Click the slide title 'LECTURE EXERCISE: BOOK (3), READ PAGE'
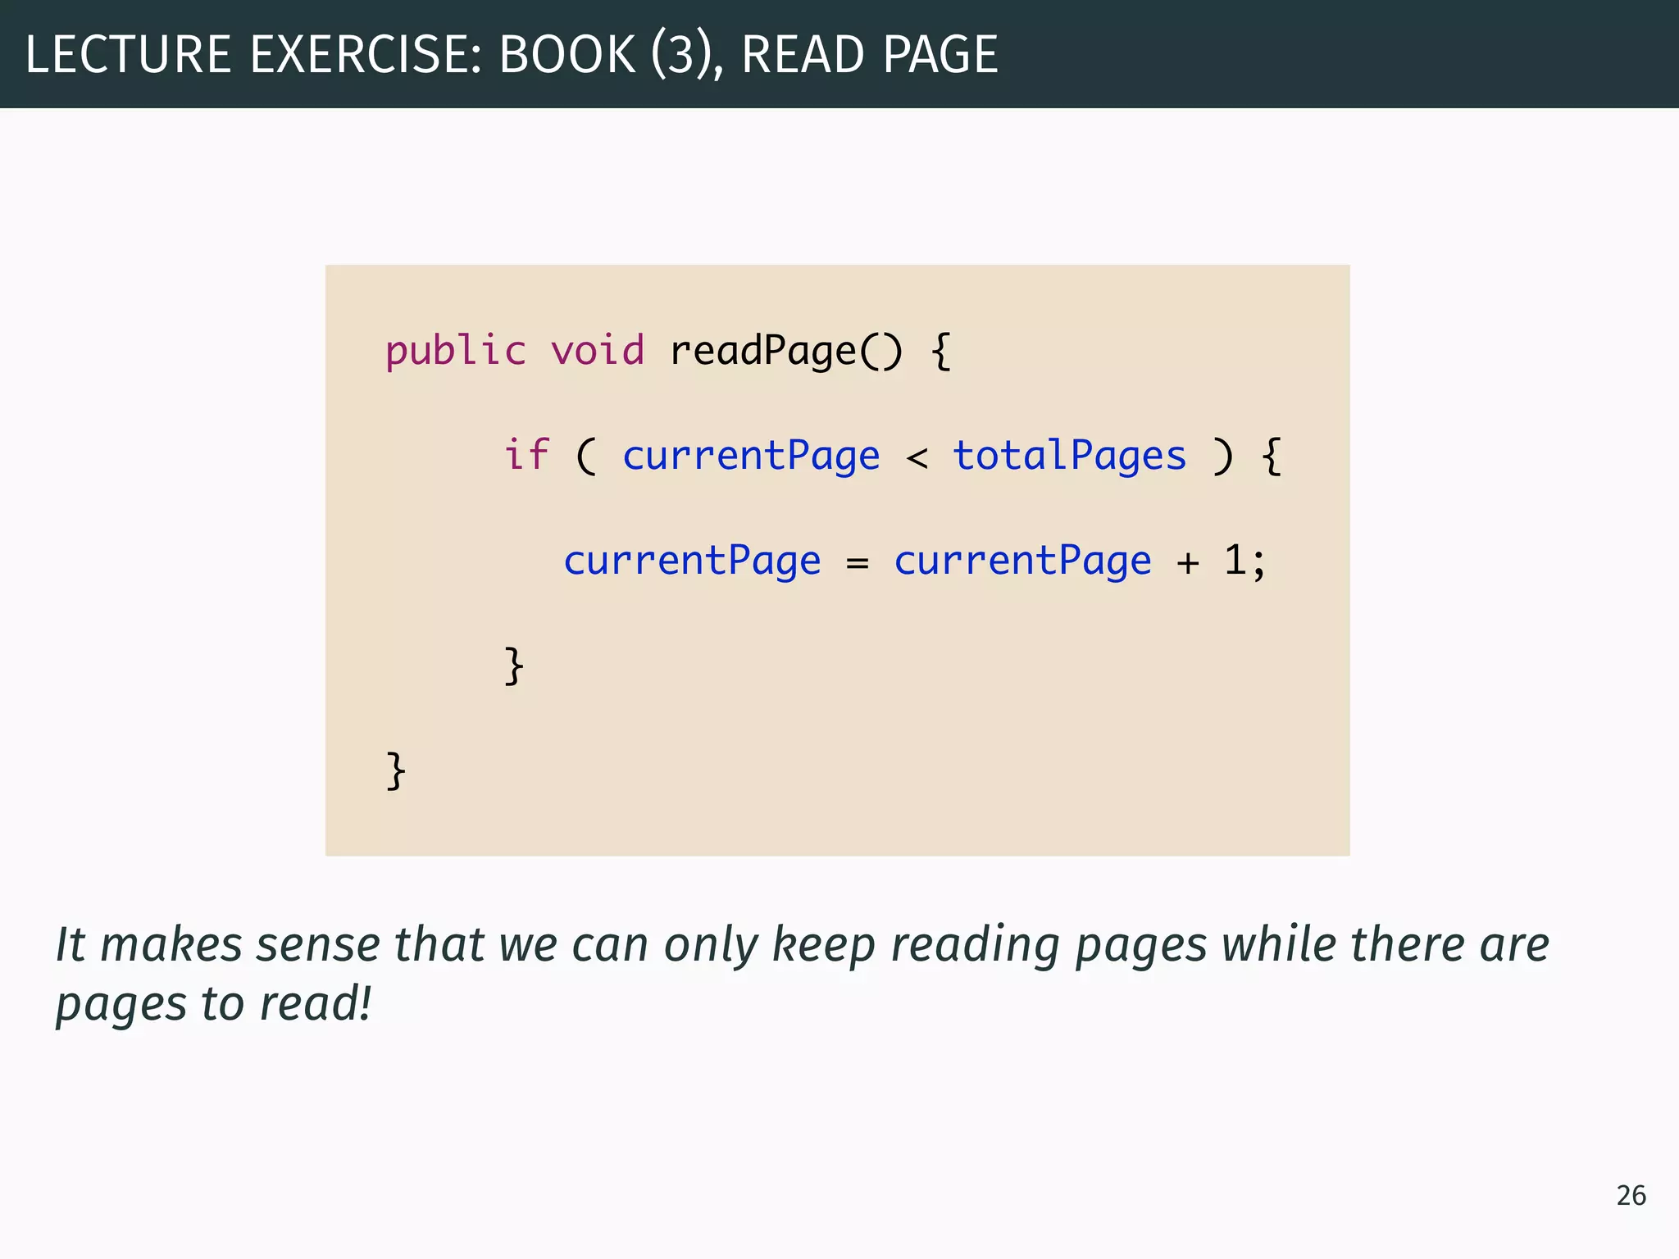Screen dimensions: 1679x1259 [512, 54]
